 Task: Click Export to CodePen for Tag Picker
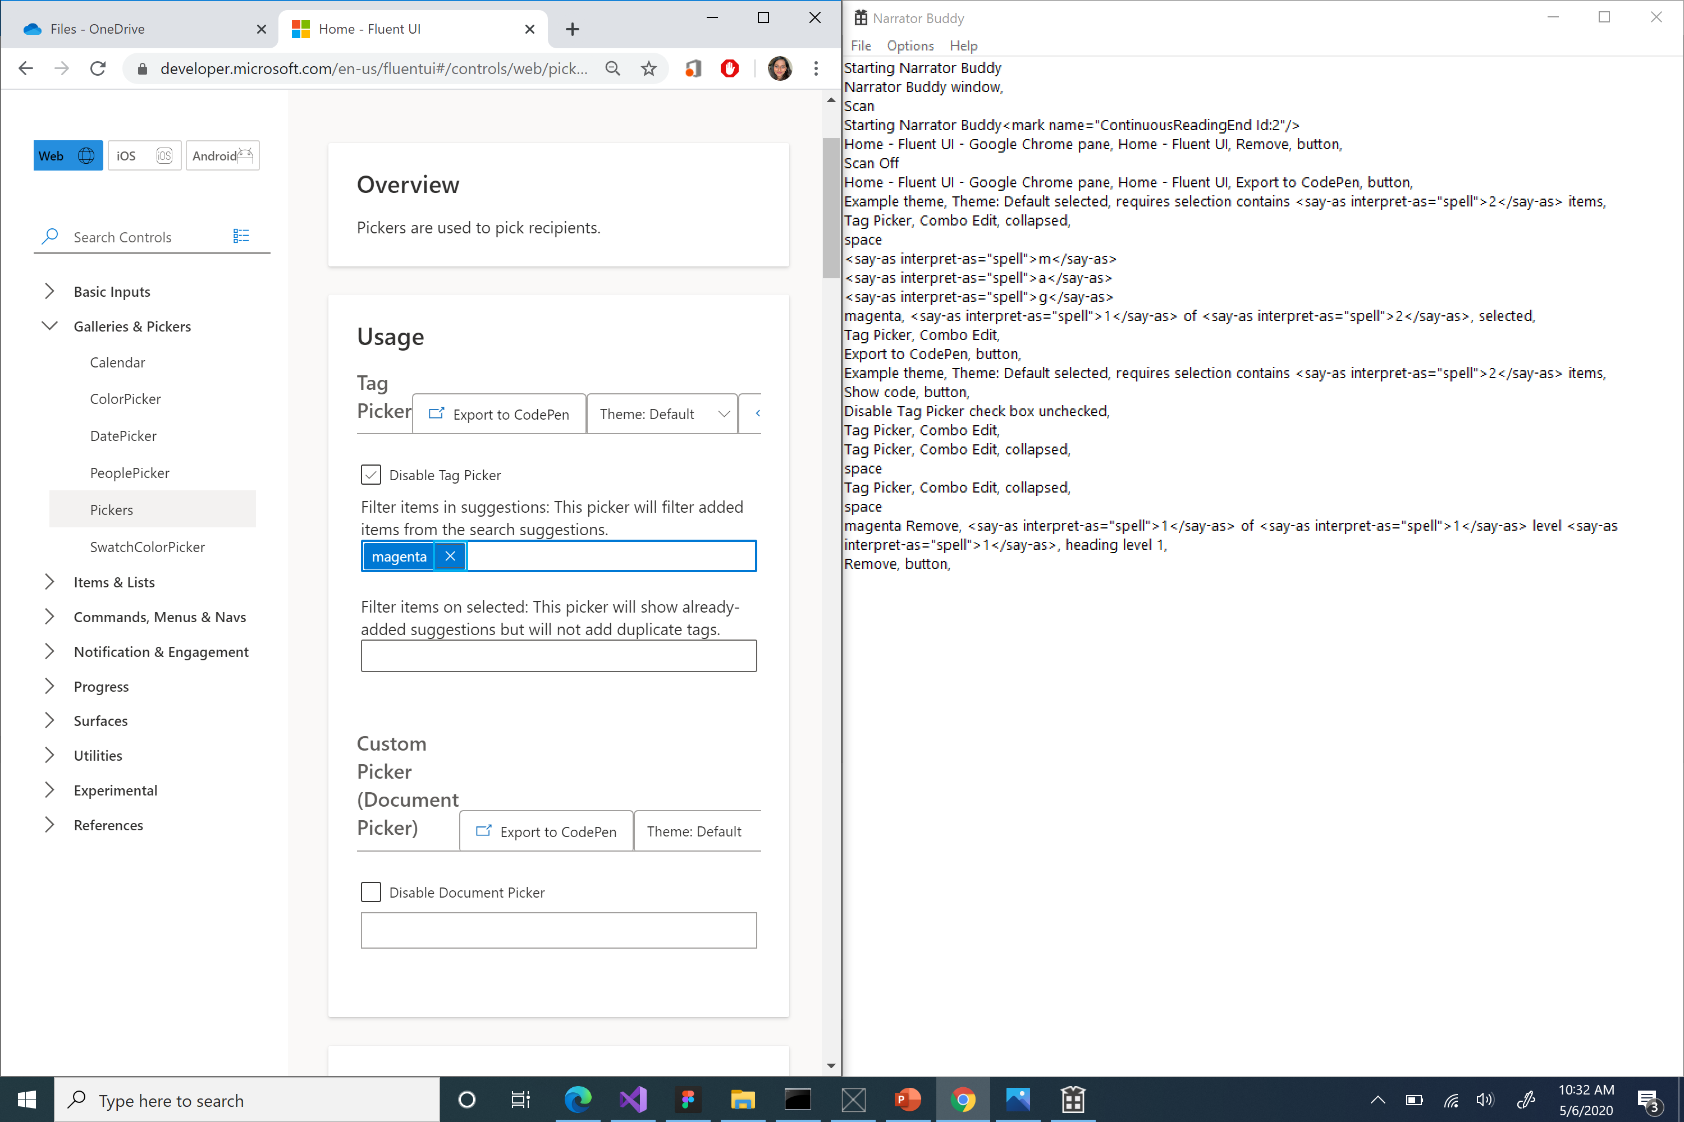click(x=499, y=413)
